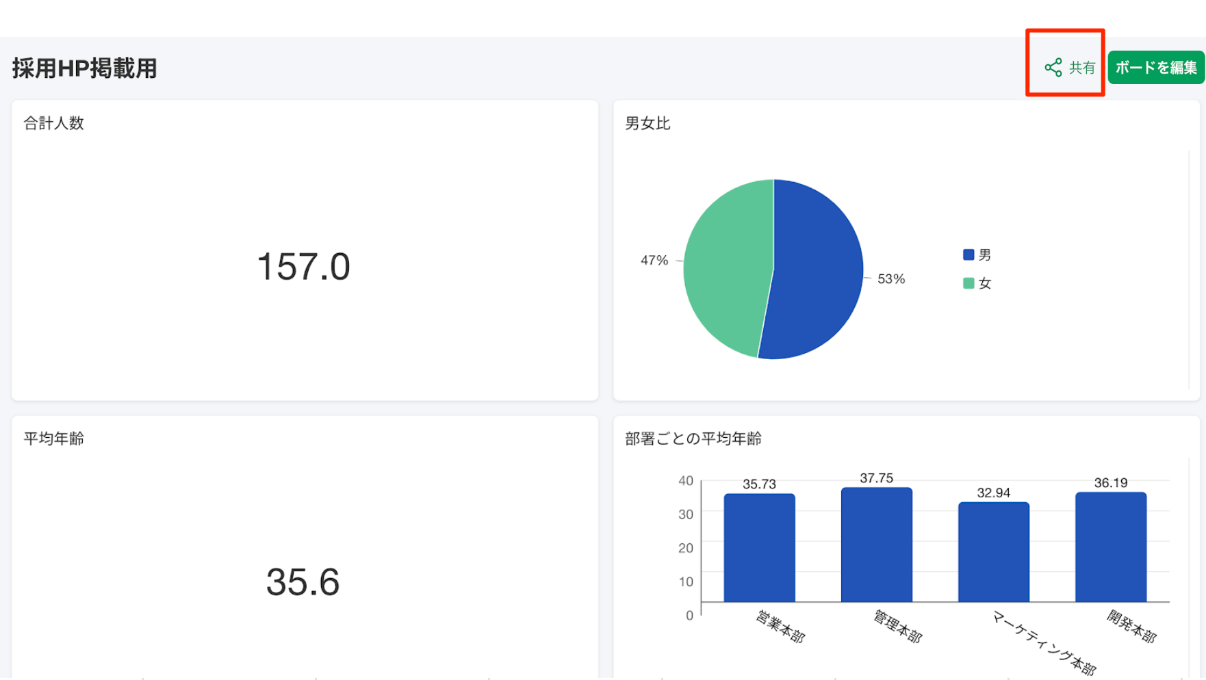Click the 部署ごとの平均年齢 card title
This screenshot has height=680, width=1206.
[x=693, y=439]
